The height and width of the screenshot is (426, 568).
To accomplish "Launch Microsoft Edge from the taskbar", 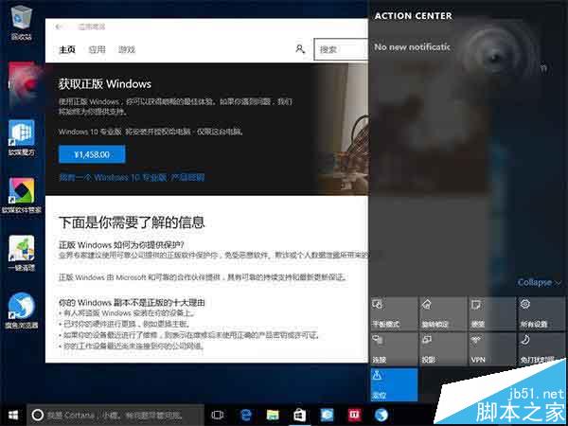I will (x=246, y=416).
